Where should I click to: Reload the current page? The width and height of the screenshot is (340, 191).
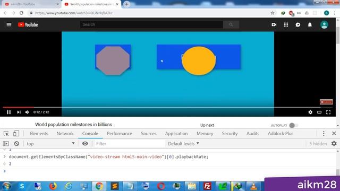click(21, 13)
